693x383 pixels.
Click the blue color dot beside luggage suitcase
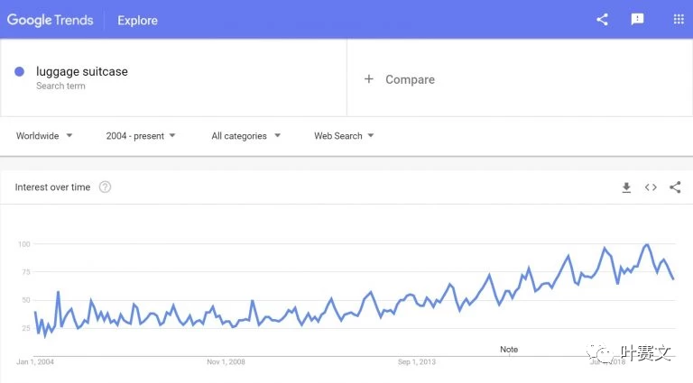[19, 71]
